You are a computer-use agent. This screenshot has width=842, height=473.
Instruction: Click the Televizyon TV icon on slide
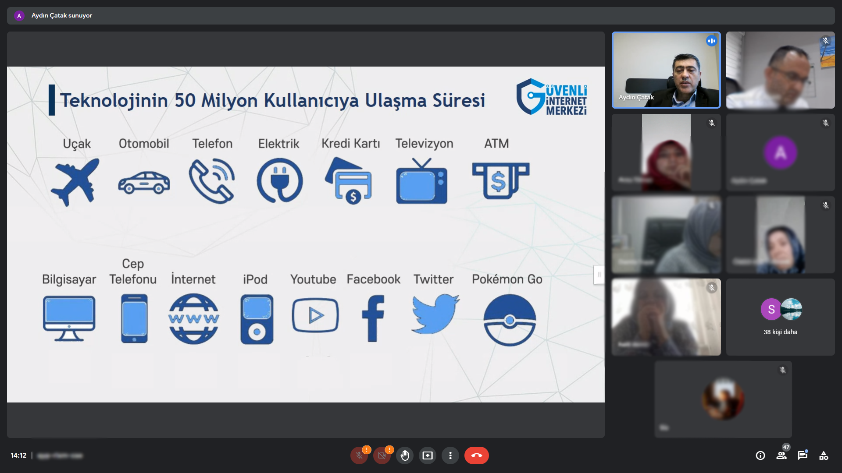422,181
